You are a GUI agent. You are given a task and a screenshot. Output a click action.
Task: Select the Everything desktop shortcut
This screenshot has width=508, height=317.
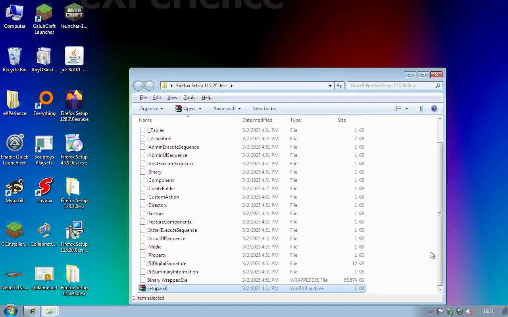tap(44, 103)
